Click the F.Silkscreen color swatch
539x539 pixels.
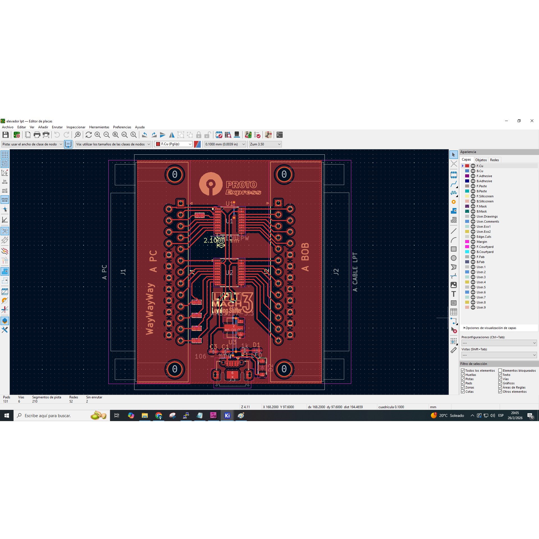467,196
